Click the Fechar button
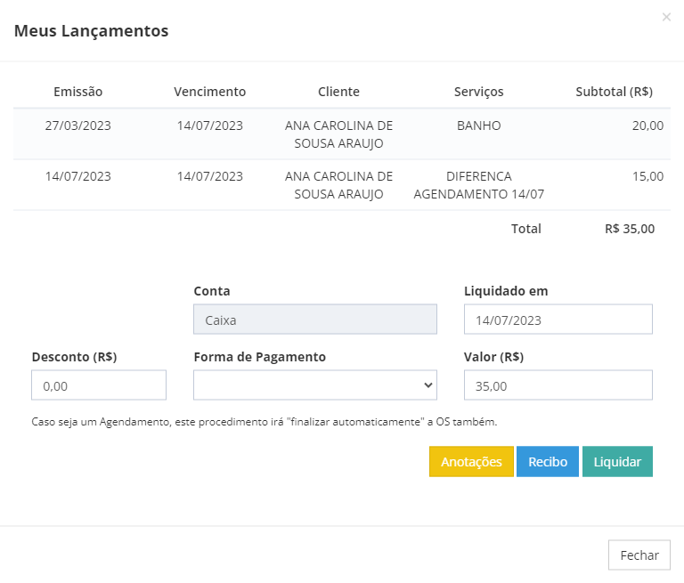The width and height of the screenshot is (684, 583). pyautogui.click(x=639, y=555)
